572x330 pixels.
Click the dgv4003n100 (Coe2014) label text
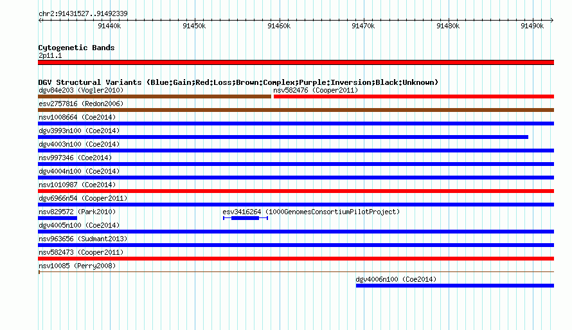point(79,144)
